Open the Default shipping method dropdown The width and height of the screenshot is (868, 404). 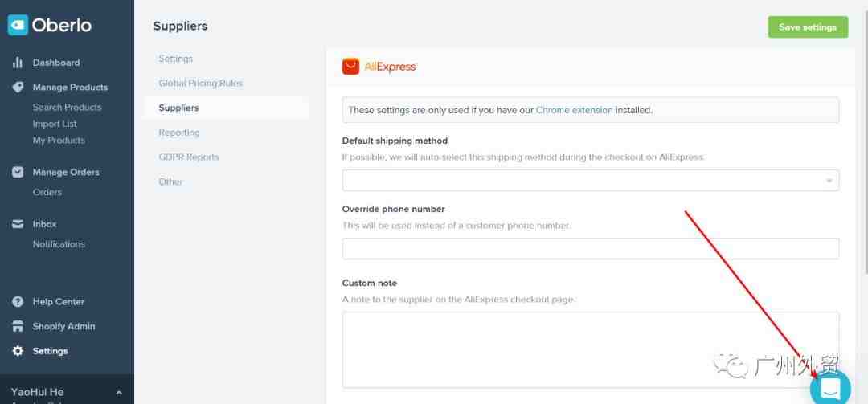[591, 181]
